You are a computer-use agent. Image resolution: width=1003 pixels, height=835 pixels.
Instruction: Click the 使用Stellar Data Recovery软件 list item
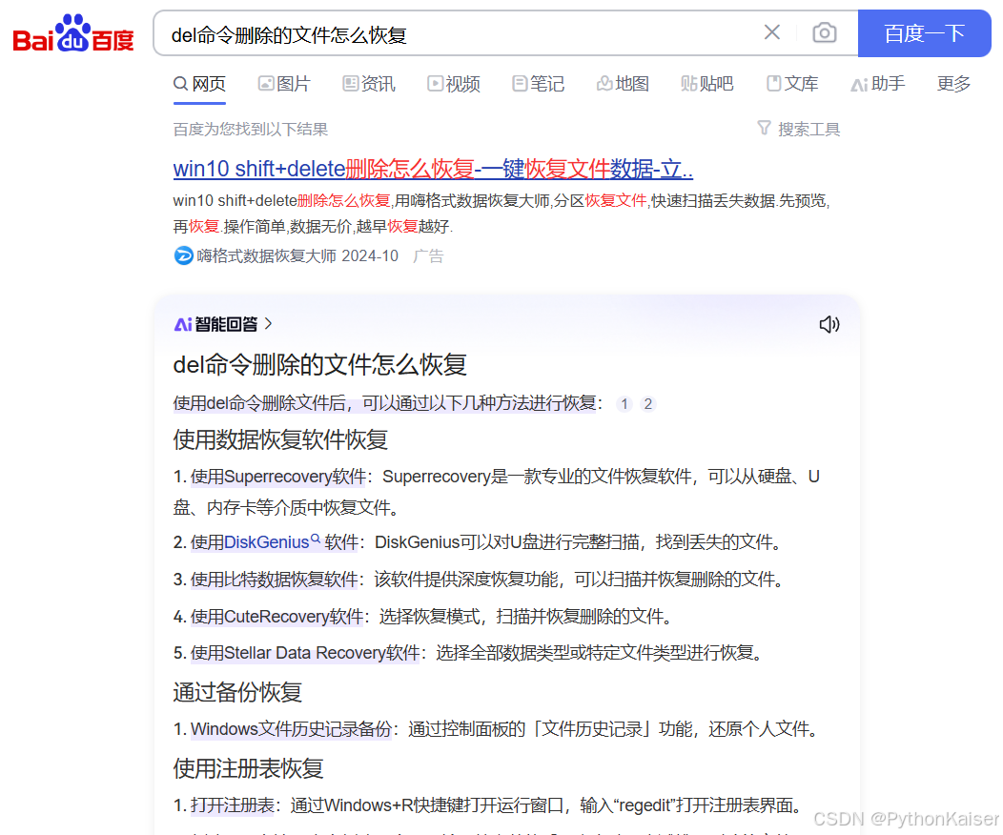click(305, 653)
